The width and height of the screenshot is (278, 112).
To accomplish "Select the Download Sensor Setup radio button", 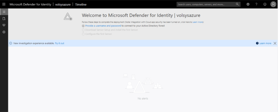I will click(x=83, y=30).
